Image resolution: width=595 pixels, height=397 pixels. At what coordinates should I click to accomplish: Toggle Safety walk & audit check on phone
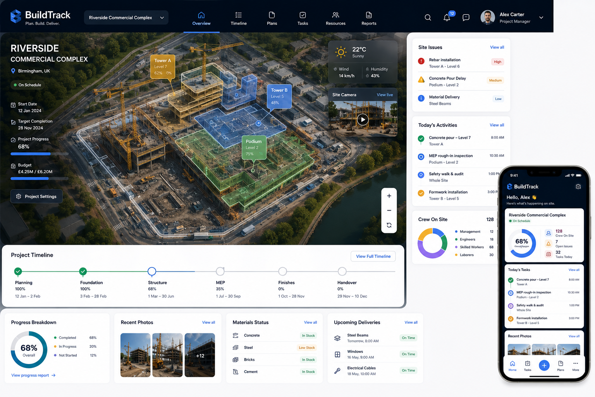pyautogui.click(x=511, y=306)
